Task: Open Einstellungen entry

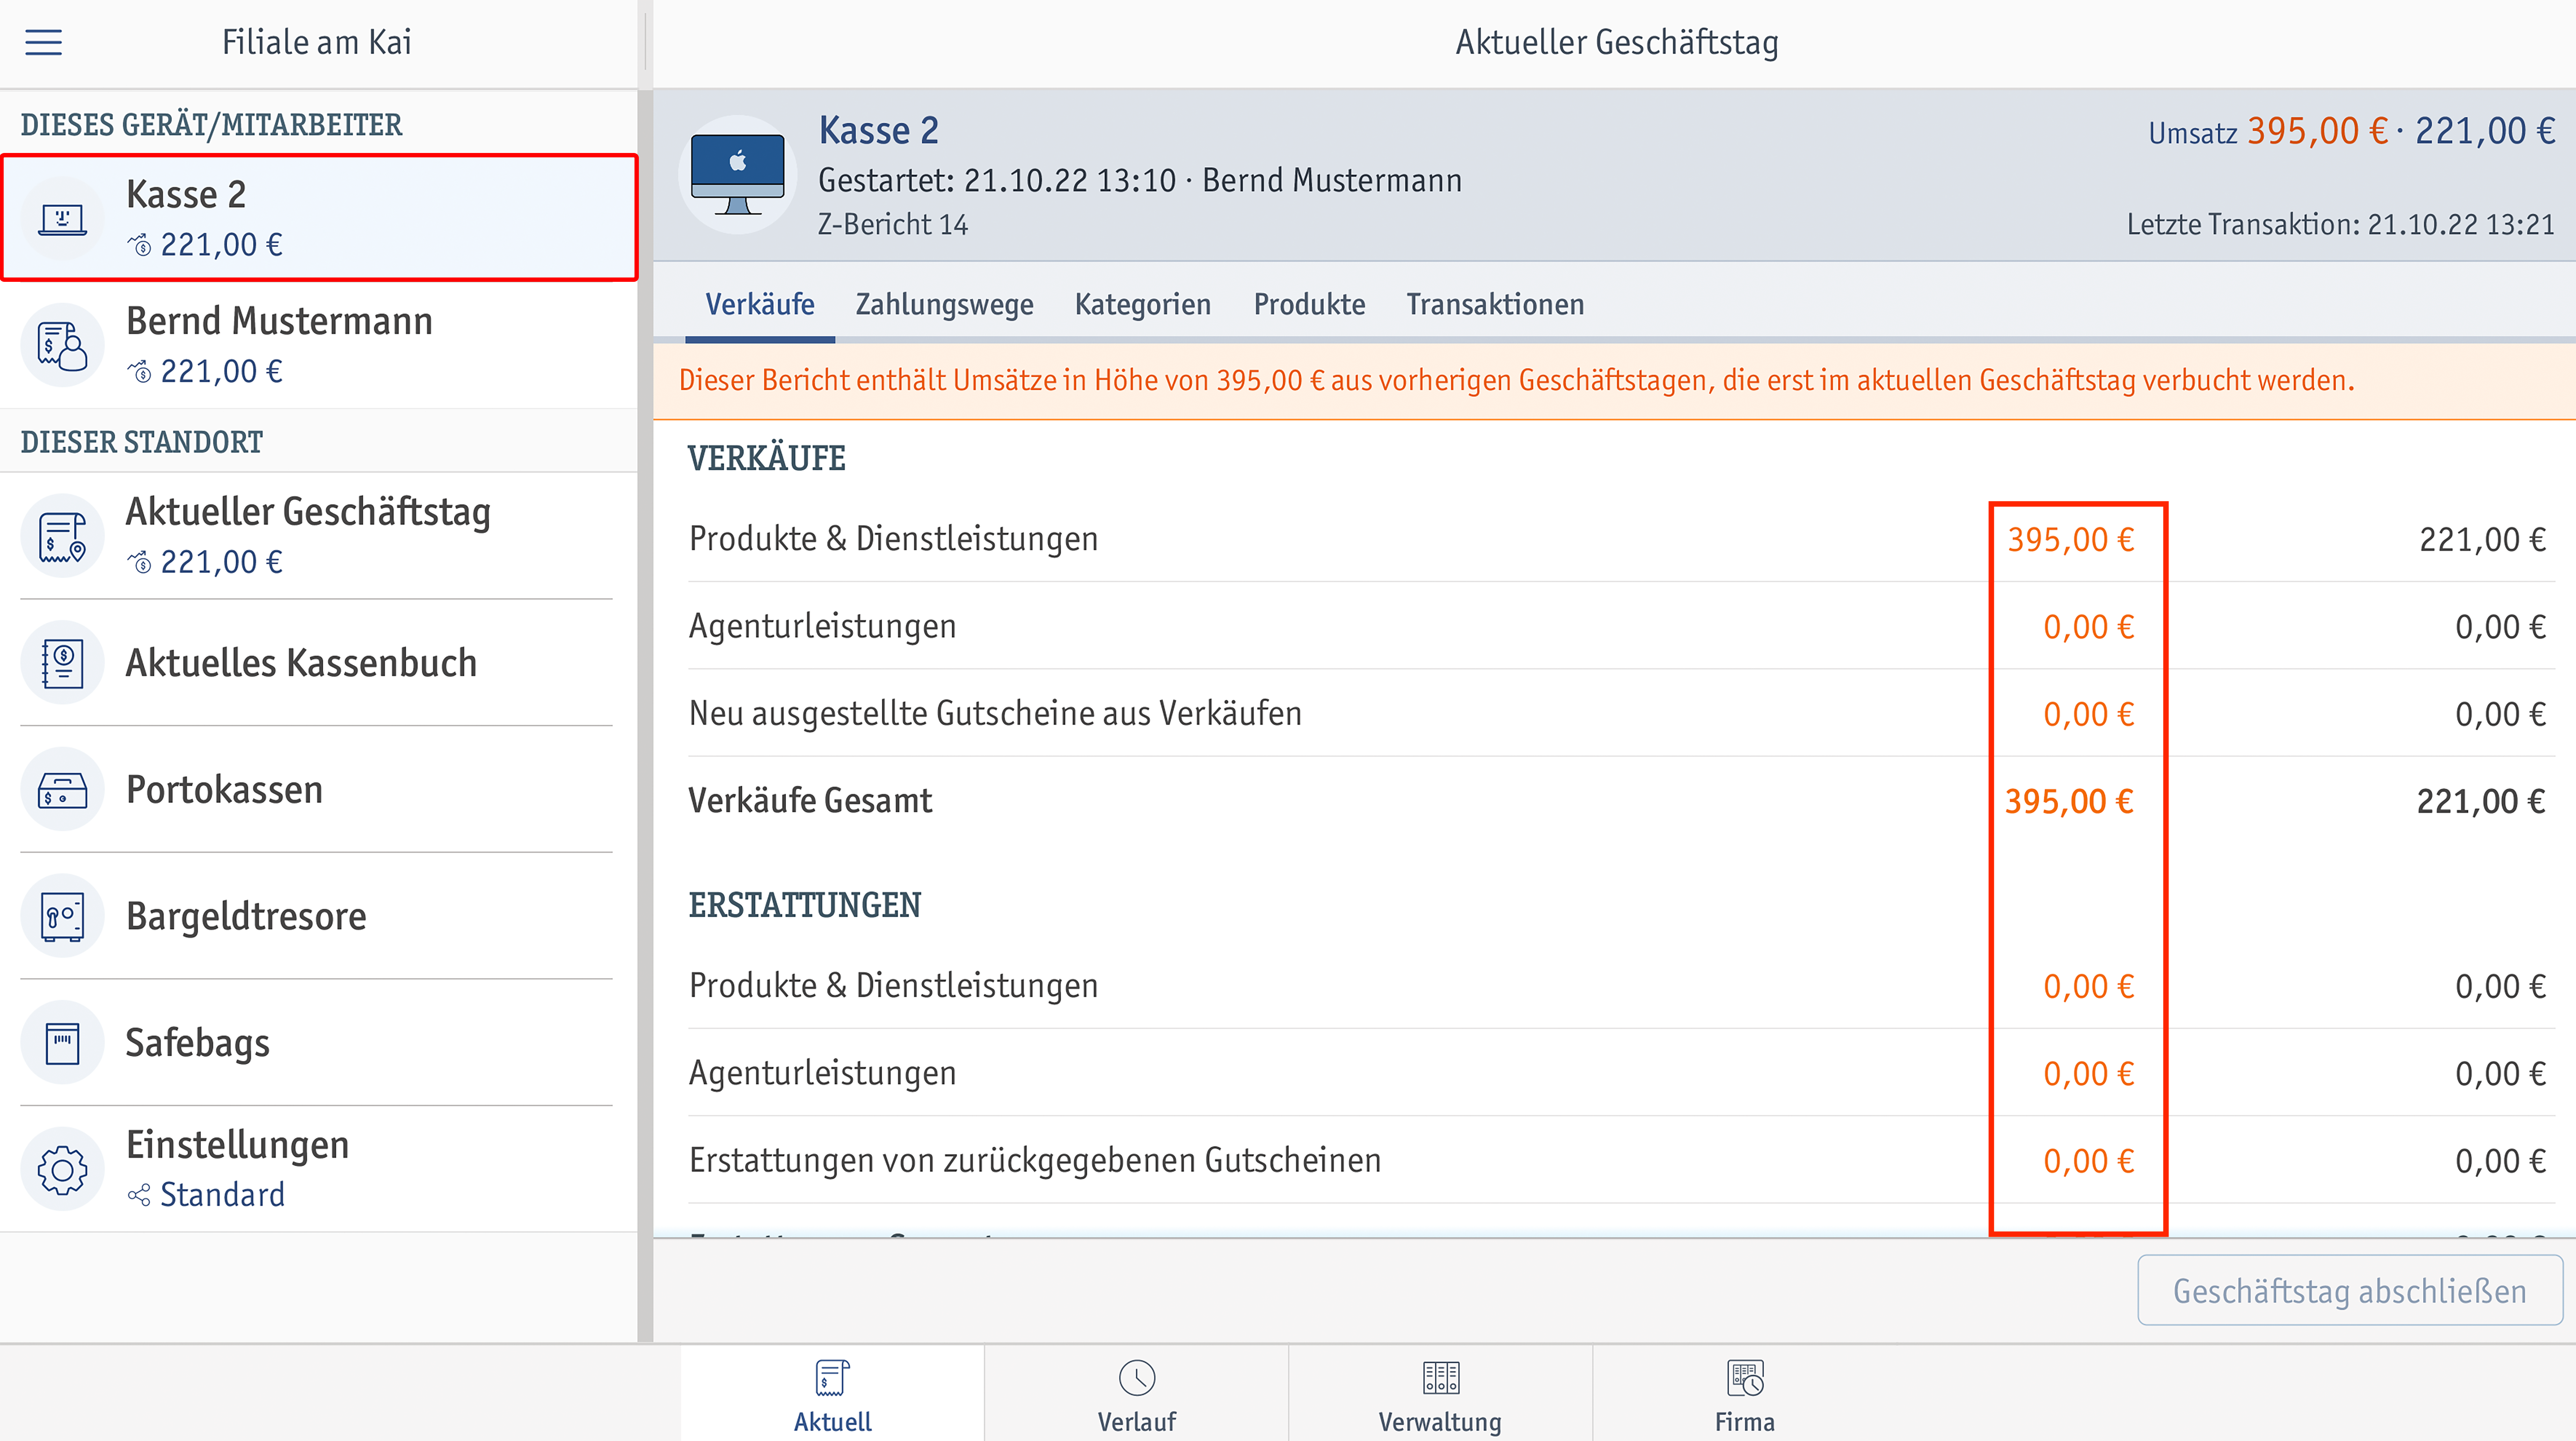Action: point(319,1169)
